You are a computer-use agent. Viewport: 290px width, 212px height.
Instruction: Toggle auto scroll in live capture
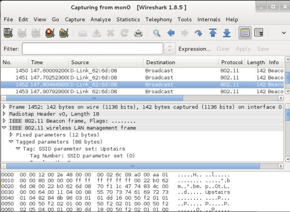click(259, 33)
